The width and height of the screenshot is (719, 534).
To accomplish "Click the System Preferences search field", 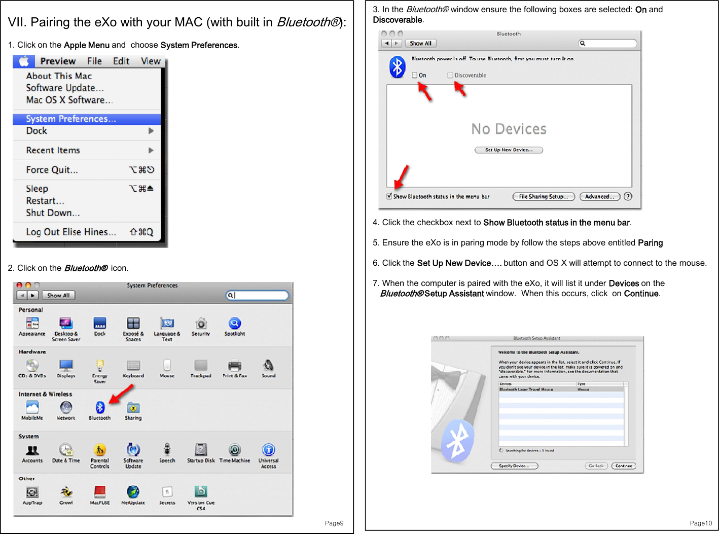I will tap(257, 295).
